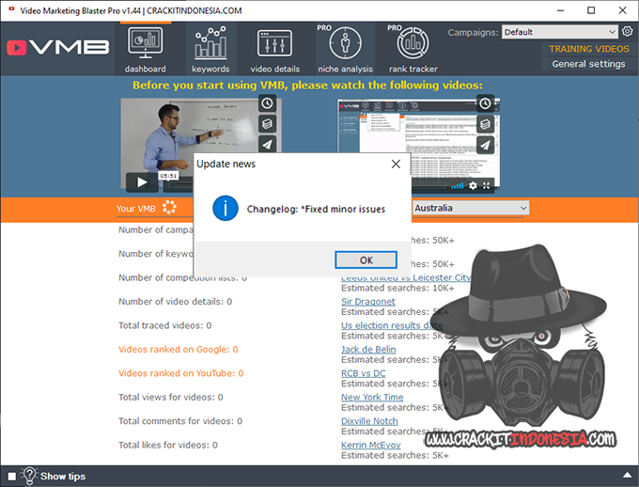Open the Sir Dragonet trend link

coord(367,302)
